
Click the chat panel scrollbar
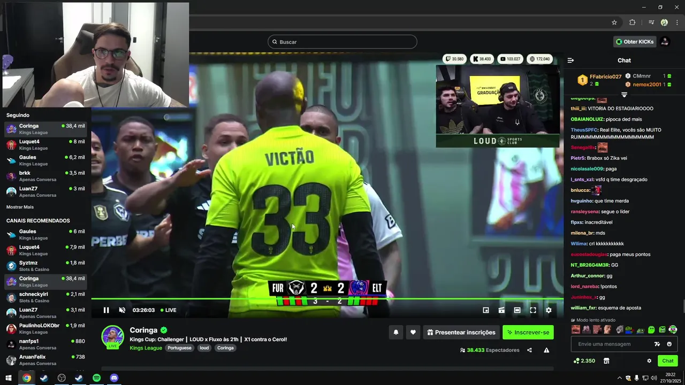683,307
